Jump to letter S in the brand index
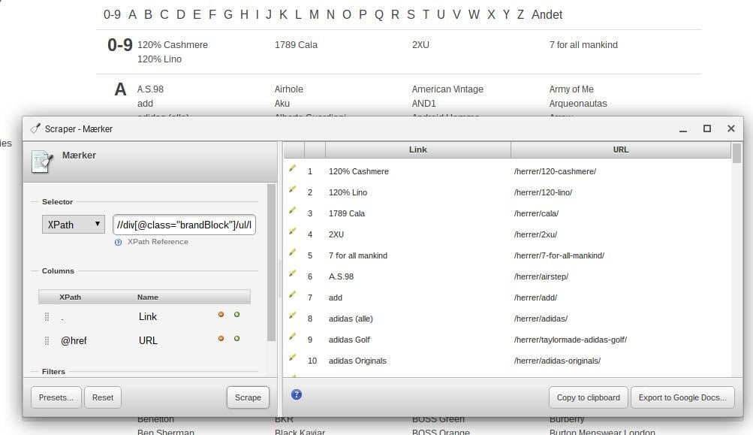The image size is (753, 435). tap(411, 14)
